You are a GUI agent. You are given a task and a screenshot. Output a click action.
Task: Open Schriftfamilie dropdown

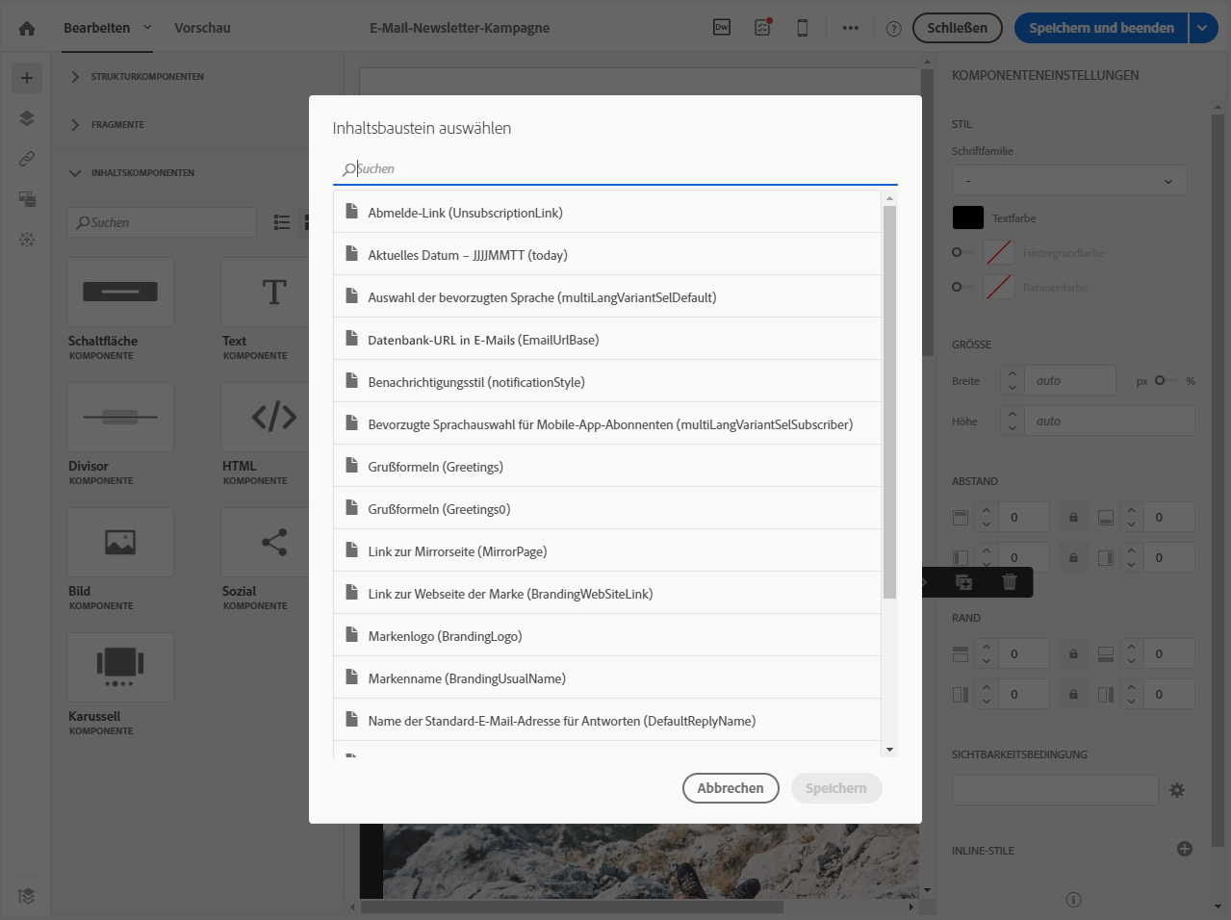(x=1069, y=180)
